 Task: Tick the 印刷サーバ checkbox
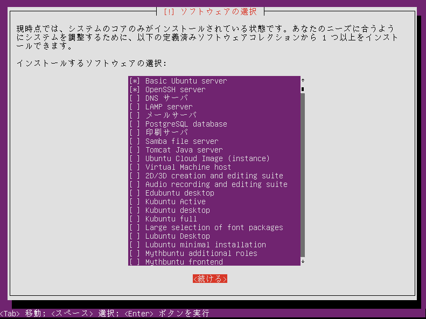click(x=135, y=133)
